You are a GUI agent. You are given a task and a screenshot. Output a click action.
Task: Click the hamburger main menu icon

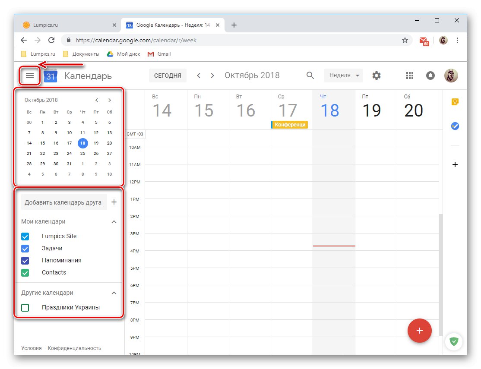29,75
